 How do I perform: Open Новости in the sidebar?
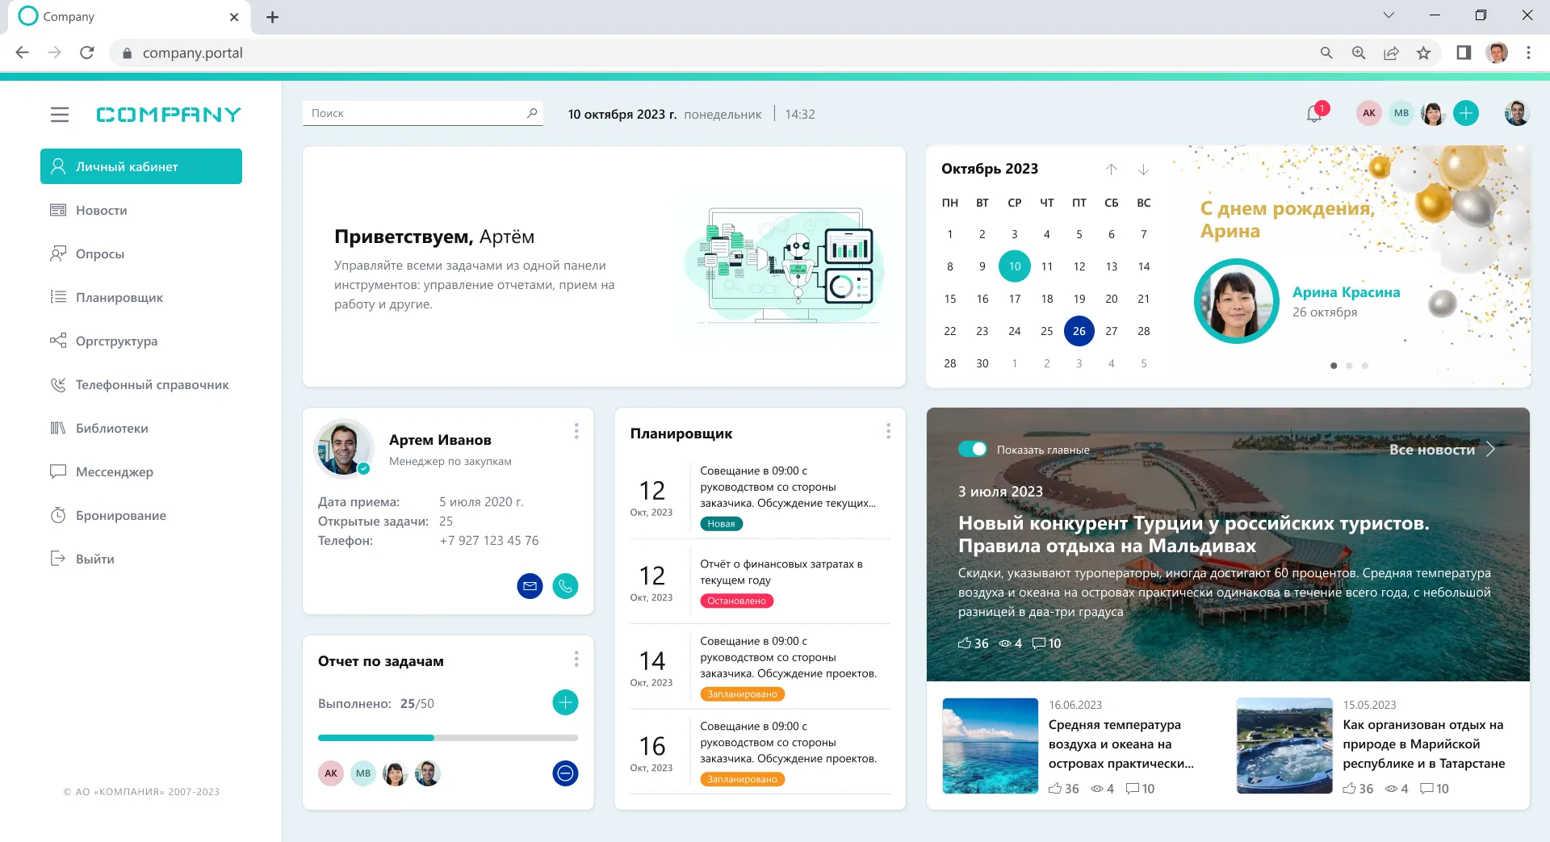101,211
